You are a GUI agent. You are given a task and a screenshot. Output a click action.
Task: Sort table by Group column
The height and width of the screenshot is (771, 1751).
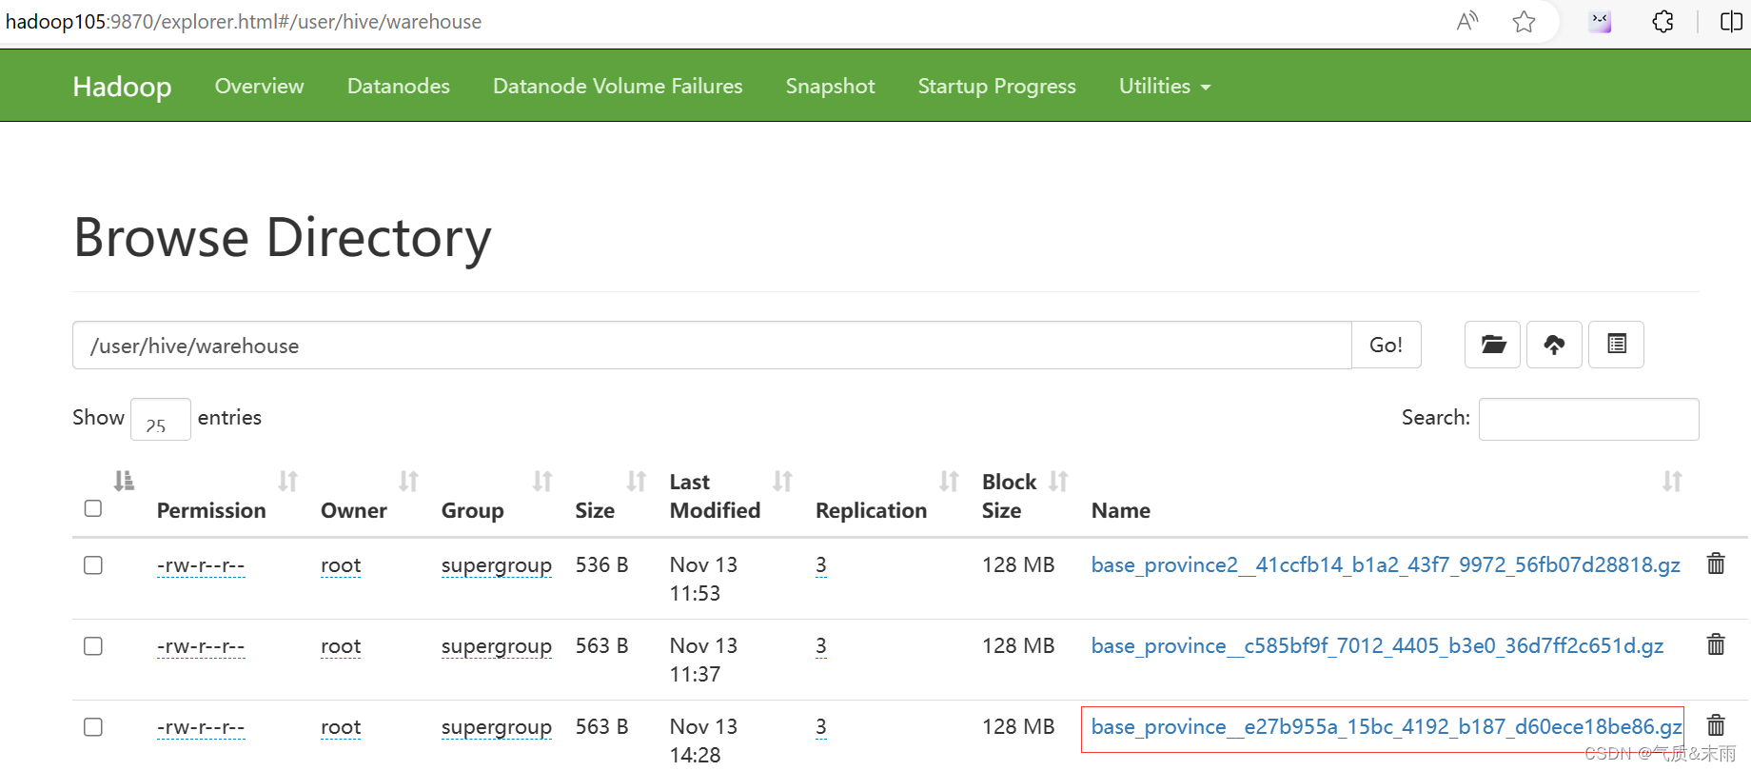[542, 481]
